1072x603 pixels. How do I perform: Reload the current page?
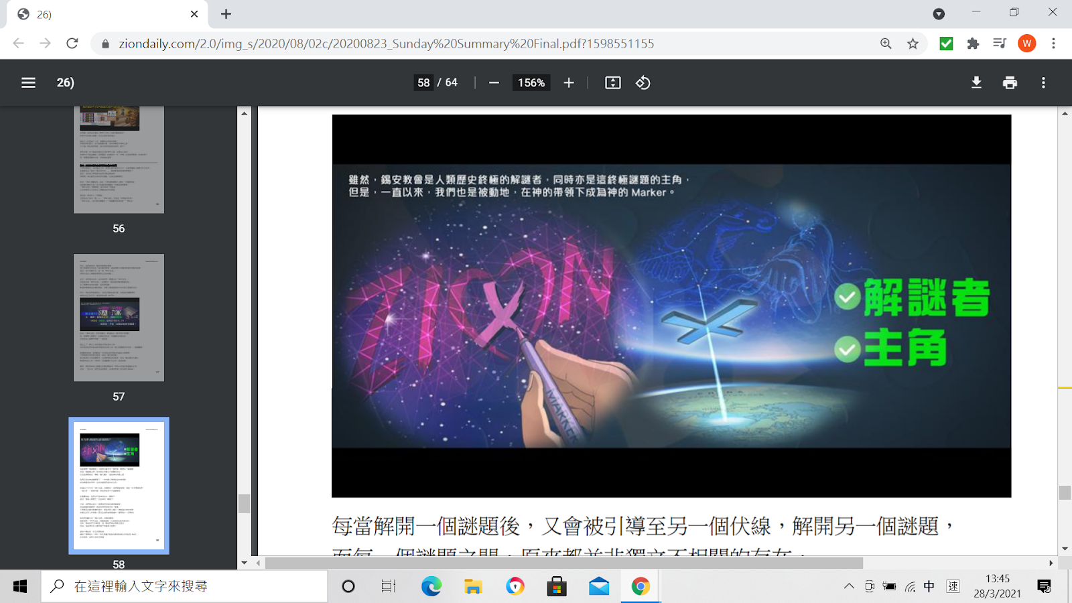click(x=72, y=44)
